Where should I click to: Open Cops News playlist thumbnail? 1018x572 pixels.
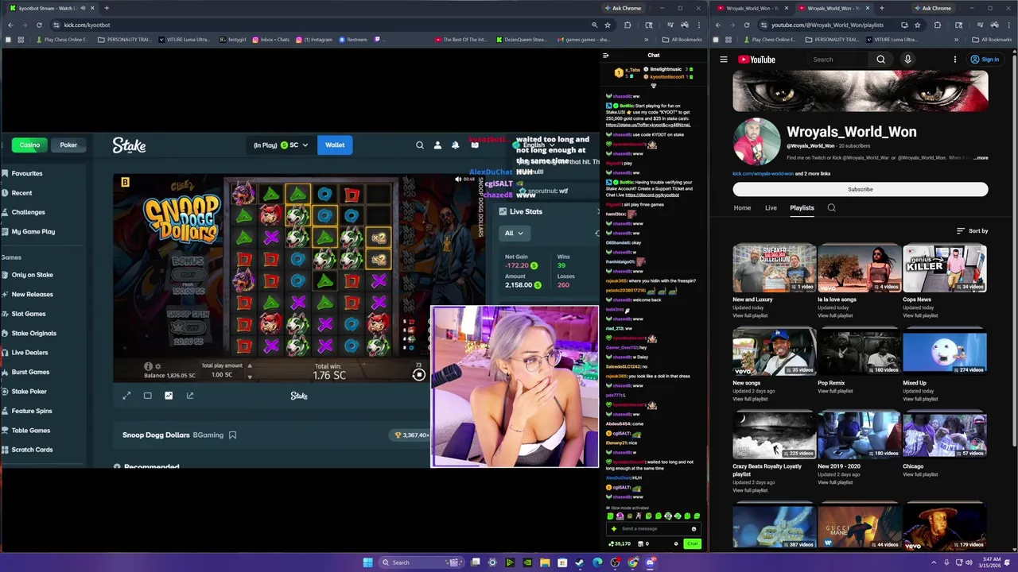click(945, 269)
